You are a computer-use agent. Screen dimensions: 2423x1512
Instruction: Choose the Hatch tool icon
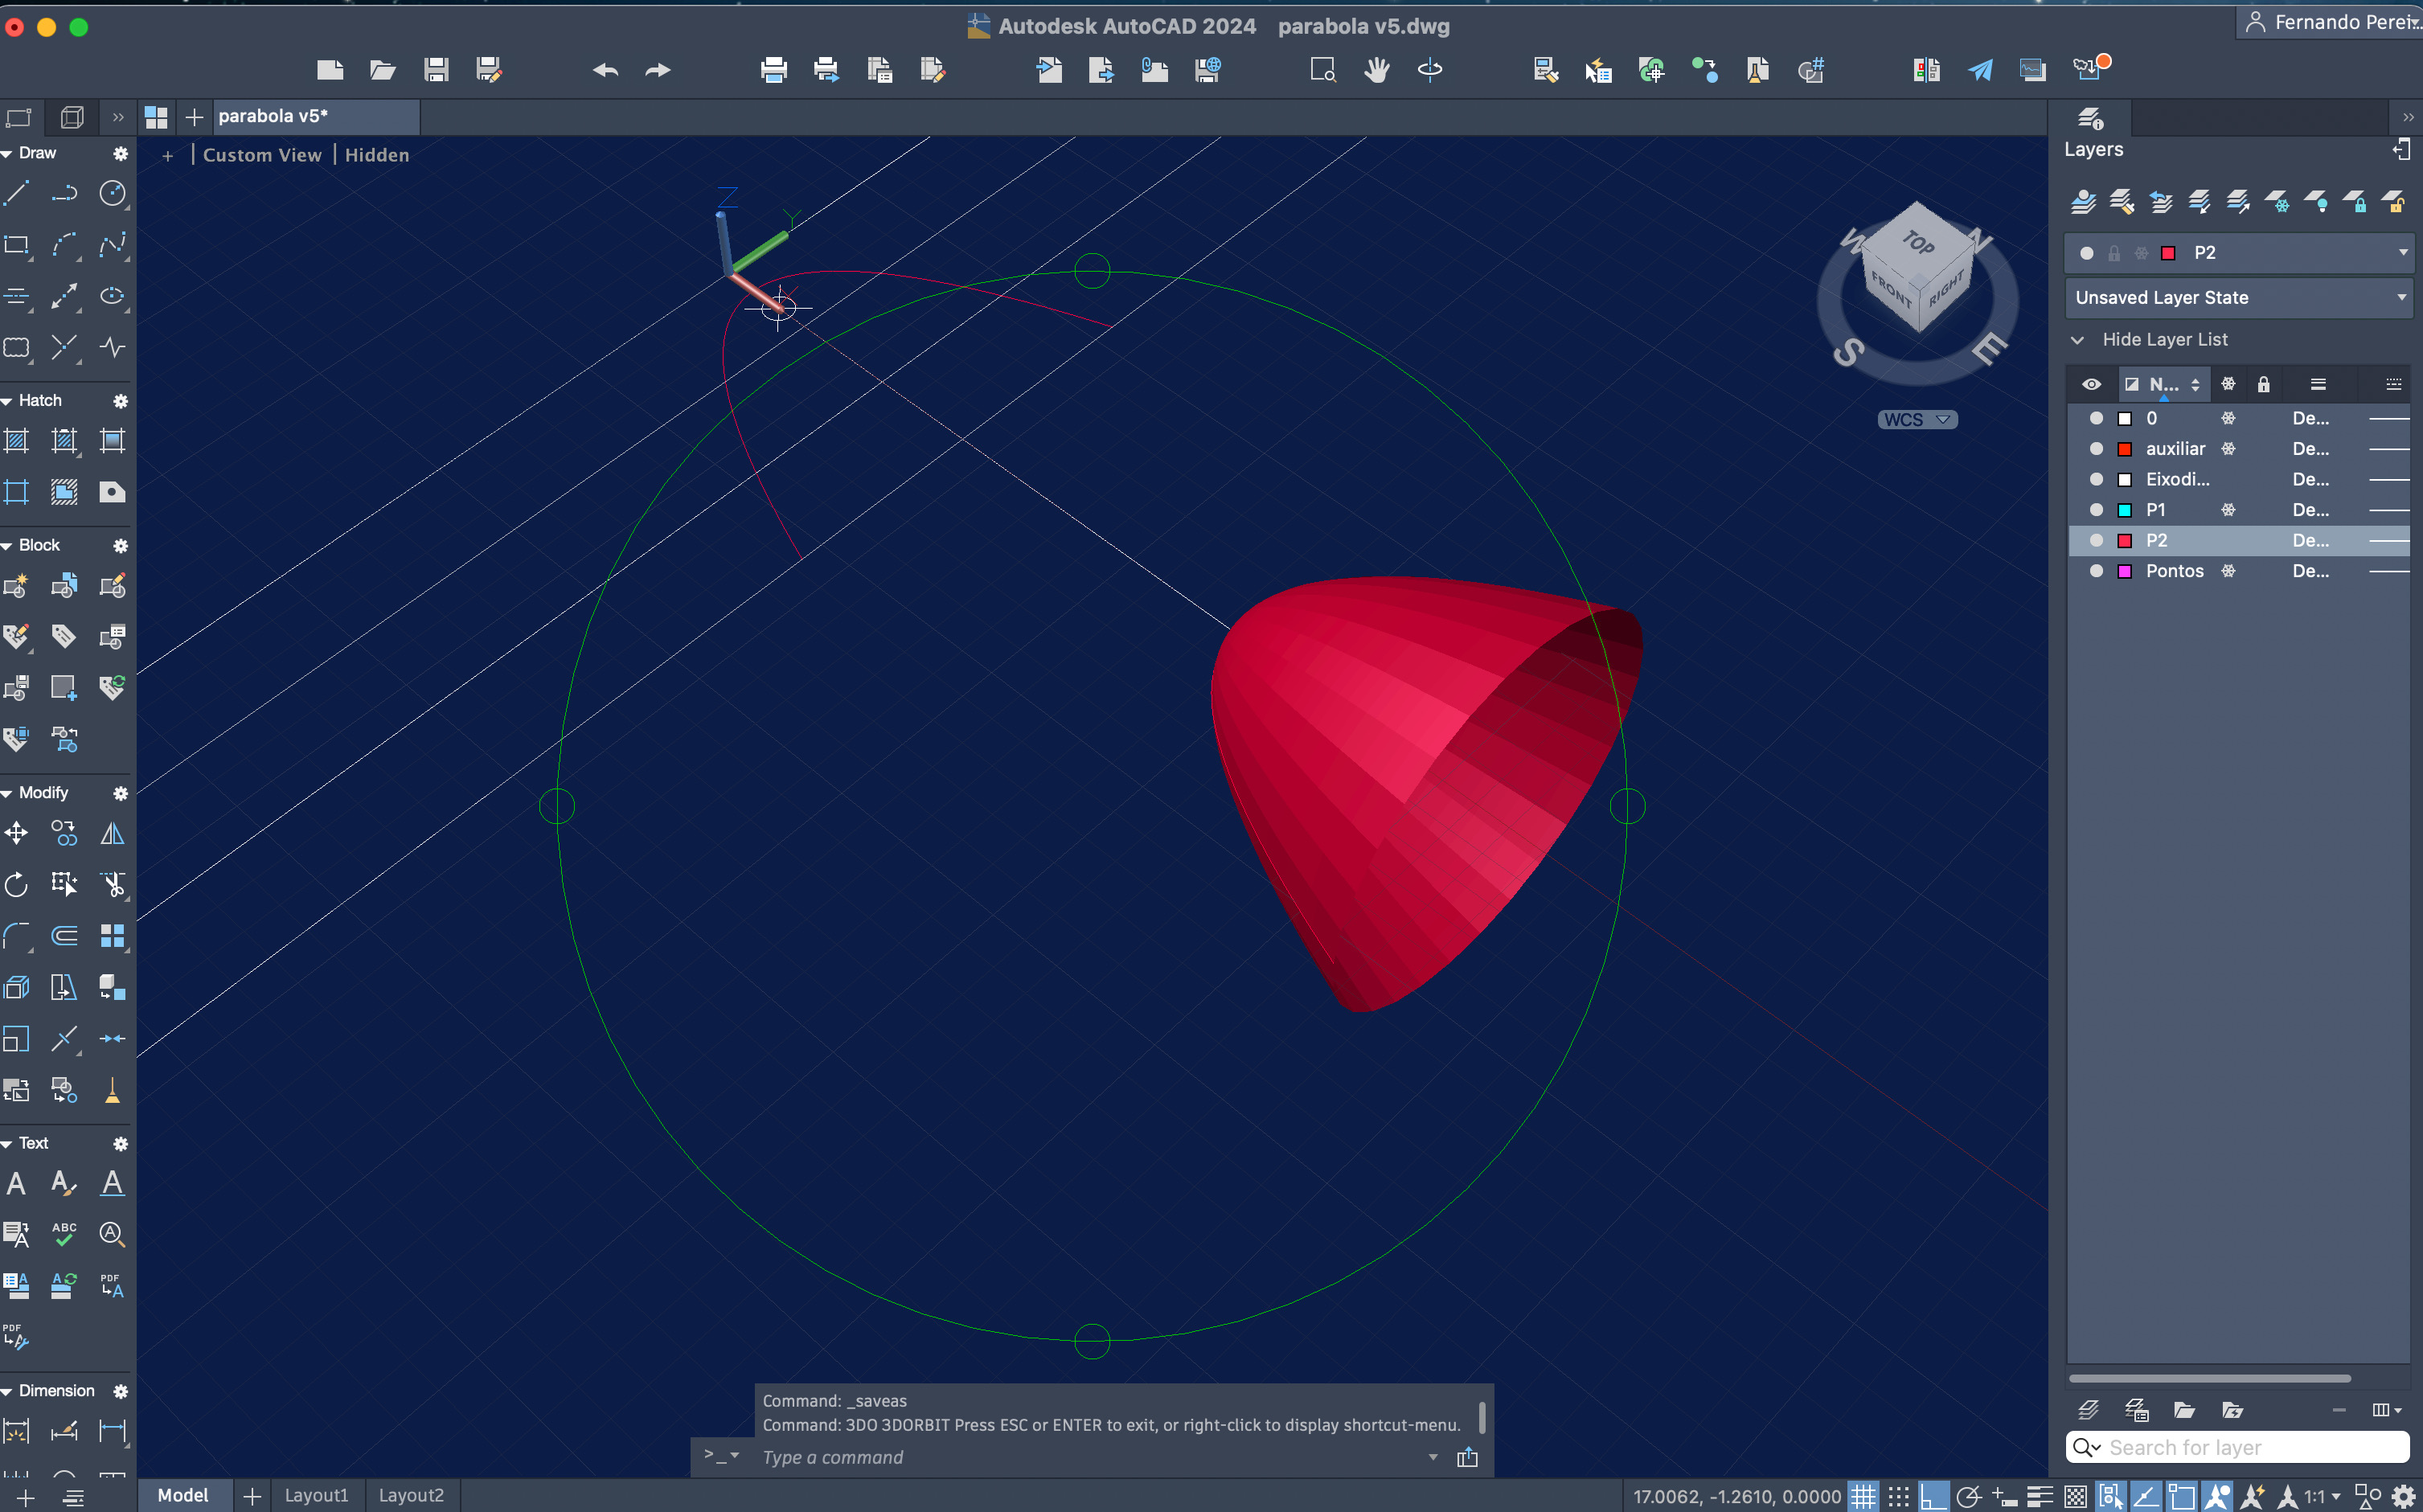coord(17,440)
